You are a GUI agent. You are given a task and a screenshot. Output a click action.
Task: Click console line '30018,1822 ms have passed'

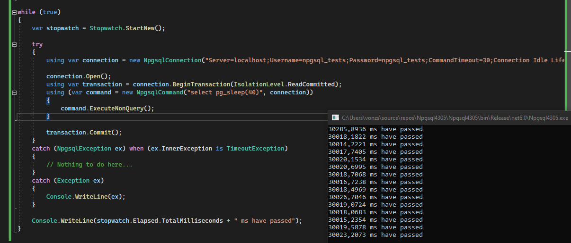coord(375,136)
